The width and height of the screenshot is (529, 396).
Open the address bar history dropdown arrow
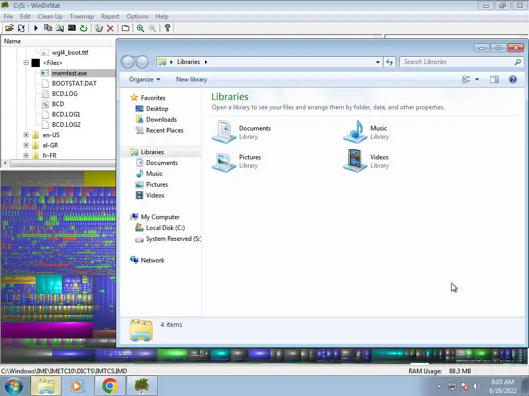pyautogui.click(x=378, y=62)
